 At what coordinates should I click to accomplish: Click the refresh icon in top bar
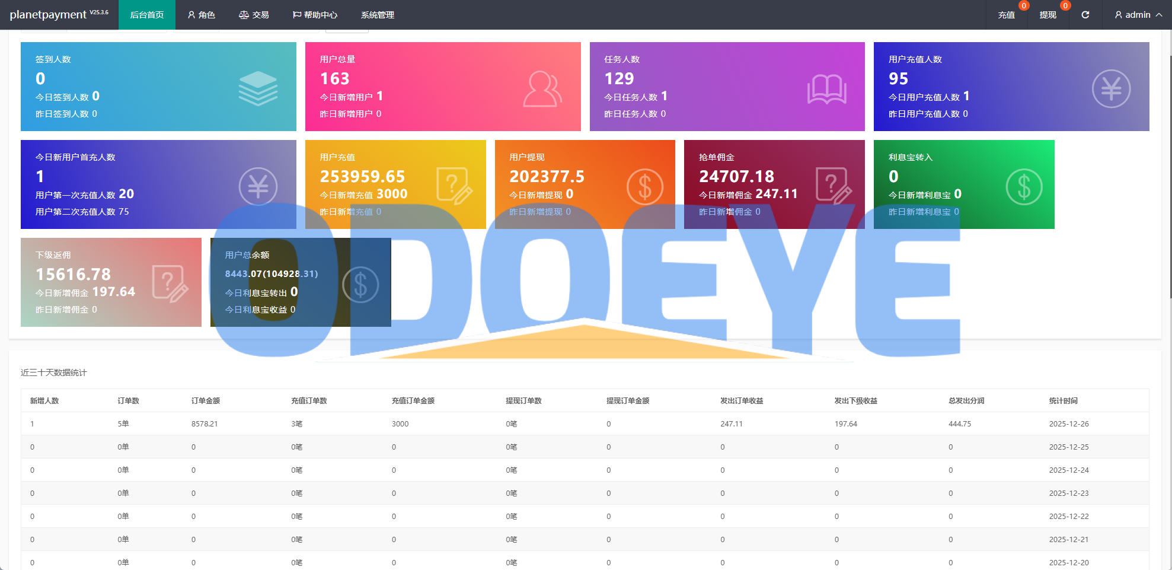(1085, 15)
